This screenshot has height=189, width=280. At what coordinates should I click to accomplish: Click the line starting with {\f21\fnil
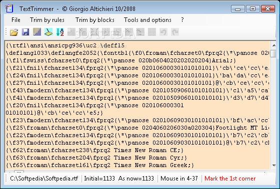(x=137, y=68)
